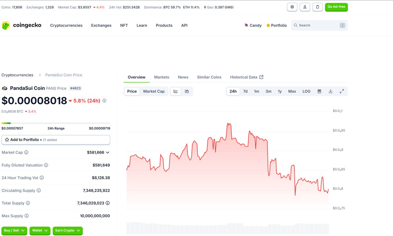Click the search magnifier icon

295,25
